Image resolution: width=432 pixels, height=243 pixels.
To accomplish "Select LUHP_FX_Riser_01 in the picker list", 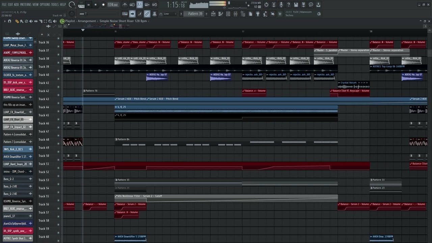I will (18, 119).
